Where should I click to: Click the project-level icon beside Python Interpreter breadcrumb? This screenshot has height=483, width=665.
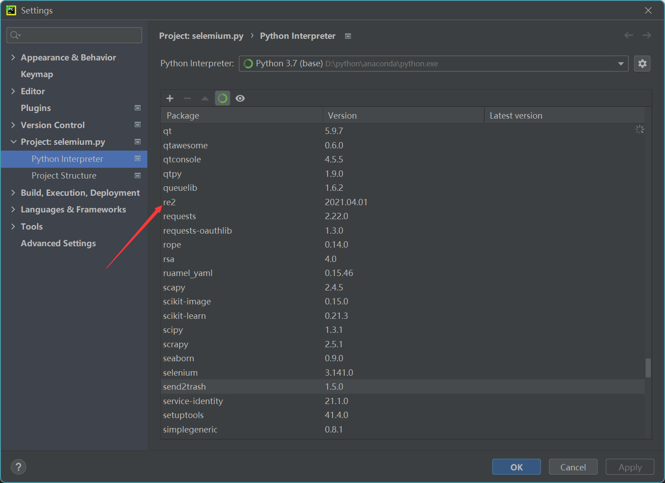click(348, 36)
